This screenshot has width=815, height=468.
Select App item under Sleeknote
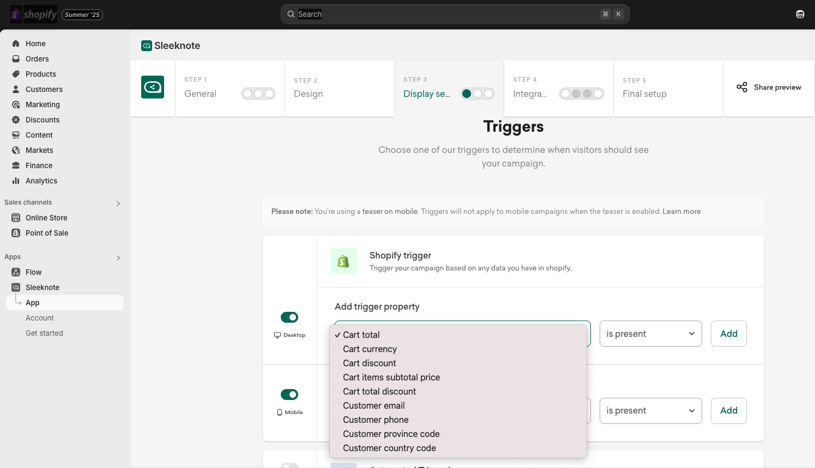pos(65,303)
